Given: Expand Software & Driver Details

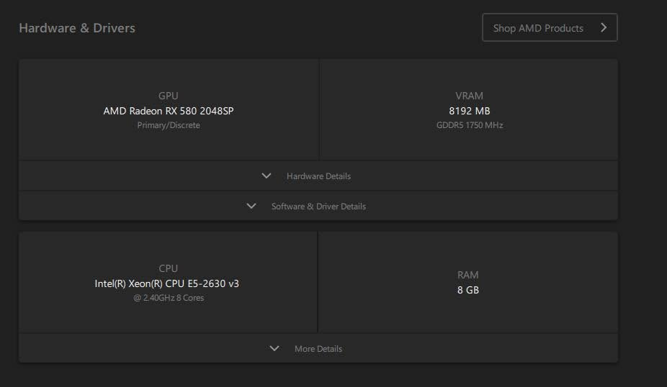Looking at the screenshot, I should coord(318,206).
